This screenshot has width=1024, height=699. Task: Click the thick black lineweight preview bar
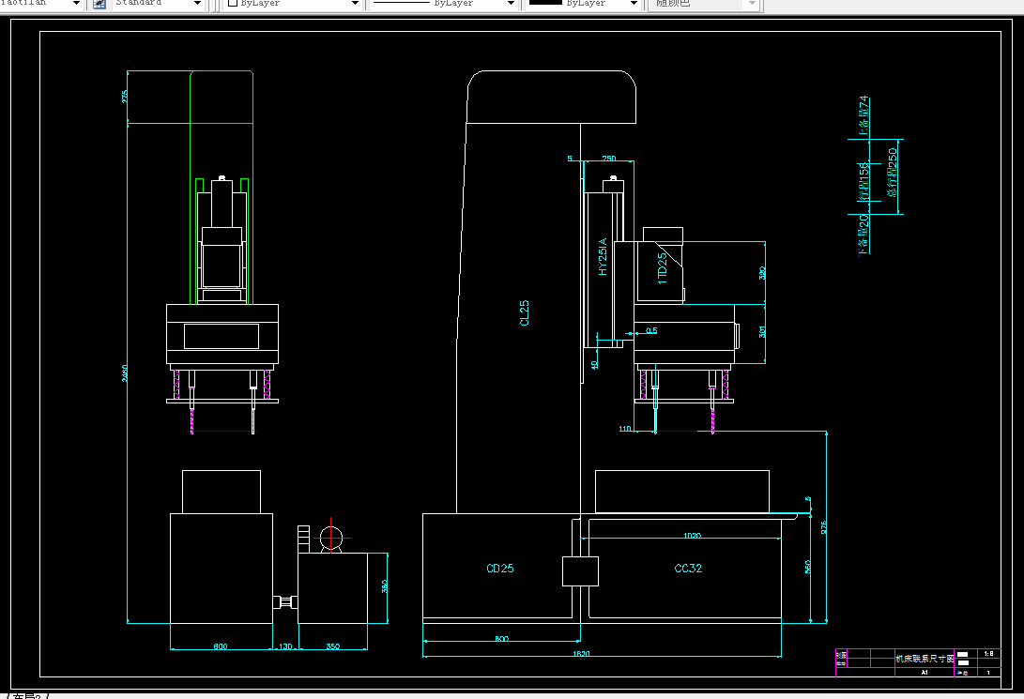point(545,3)
